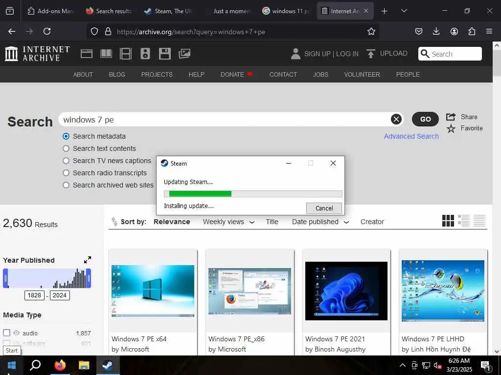
Task: Switch to compact list view icon
Action: [479, 221]
